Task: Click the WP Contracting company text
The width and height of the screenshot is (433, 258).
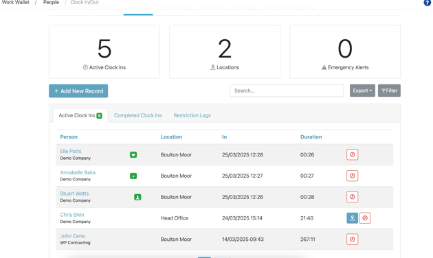Action: (75, 243)
